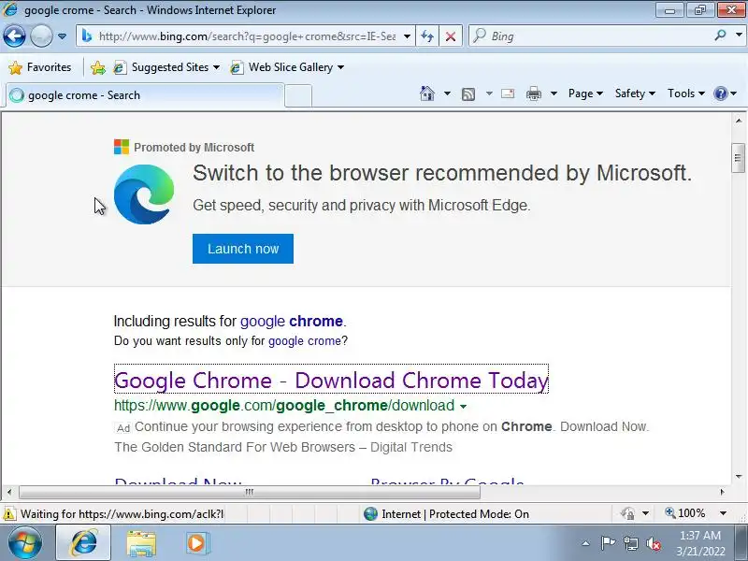This screenshot has width=748, height=561.
Task: Select the google crome - Search tab
Action: point(145,95)
